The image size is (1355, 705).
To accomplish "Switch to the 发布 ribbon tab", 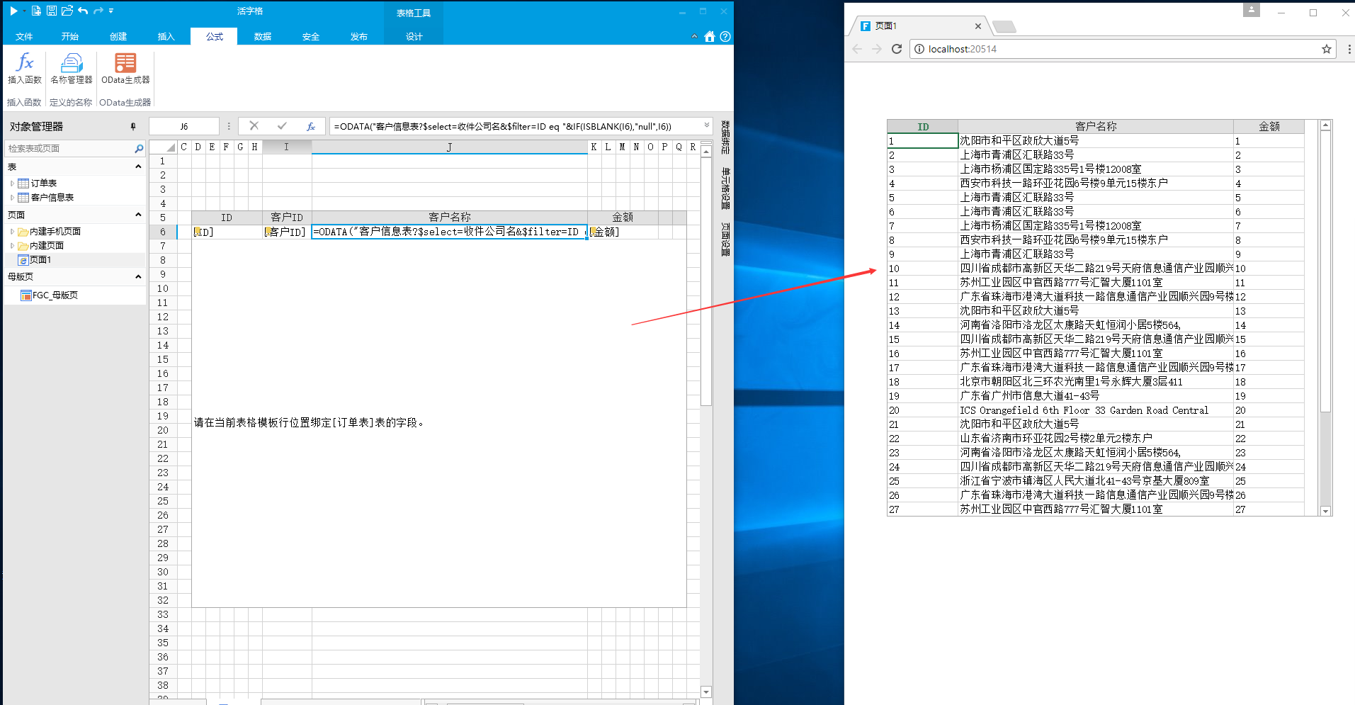I will [x=359, y=37].
